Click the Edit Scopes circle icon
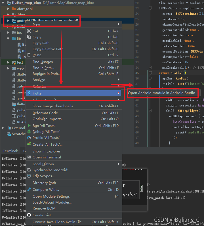The image size is (204, 226). point(29,176)
